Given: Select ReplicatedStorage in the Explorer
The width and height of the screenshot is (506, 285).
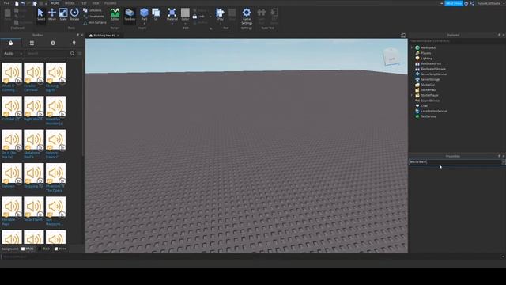Looking at the screenshot, I should pyautogui.click(x=433, y=69).
